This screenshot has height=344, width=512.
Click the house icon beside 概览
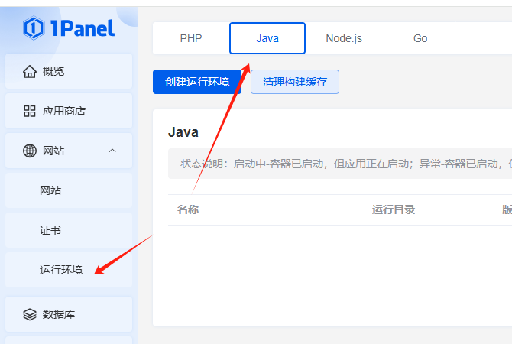click(x=30, y=71)
